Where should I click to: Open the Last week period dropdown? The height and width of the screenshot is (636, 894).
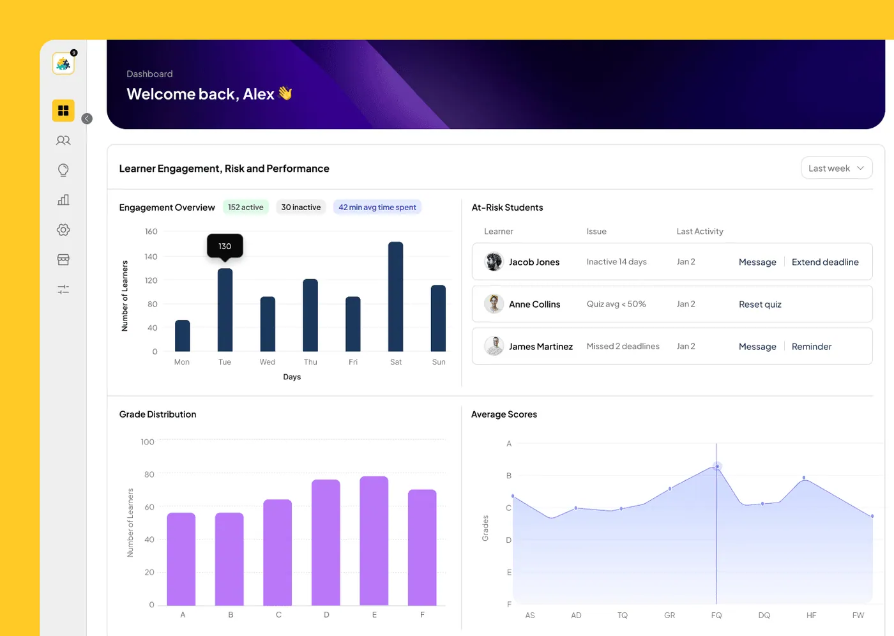pyautogui.click(x=837, y=168)
